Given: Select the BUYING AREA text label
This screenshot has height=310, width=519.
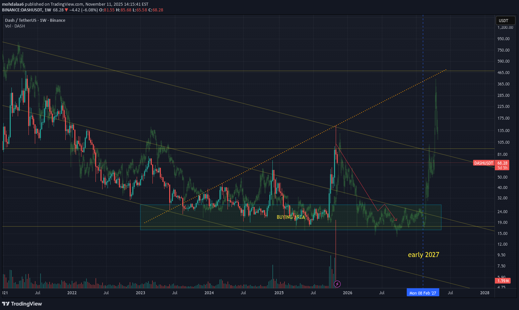Looking at the screenshot, I should coord(290,217).
